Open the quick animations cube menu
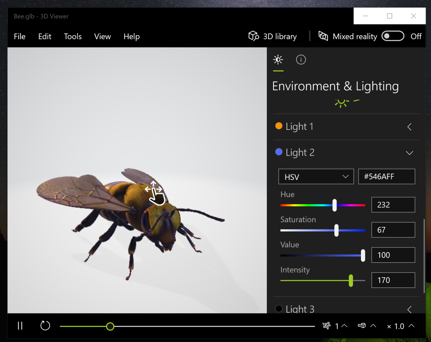Screen dimensions: 431x342 click(x=367, y=326)
